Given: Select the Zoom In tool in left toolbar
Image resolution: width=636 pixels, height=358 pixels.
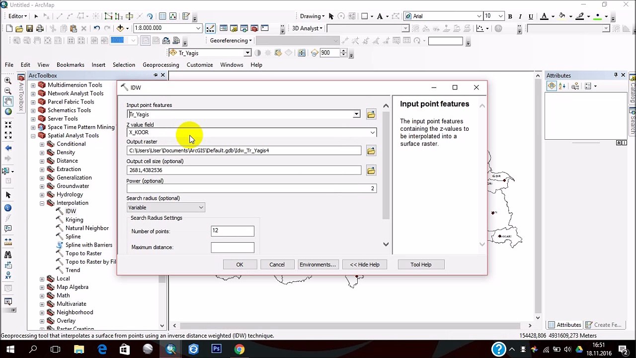Looking at the screenshot, I should tap(8, 81).
